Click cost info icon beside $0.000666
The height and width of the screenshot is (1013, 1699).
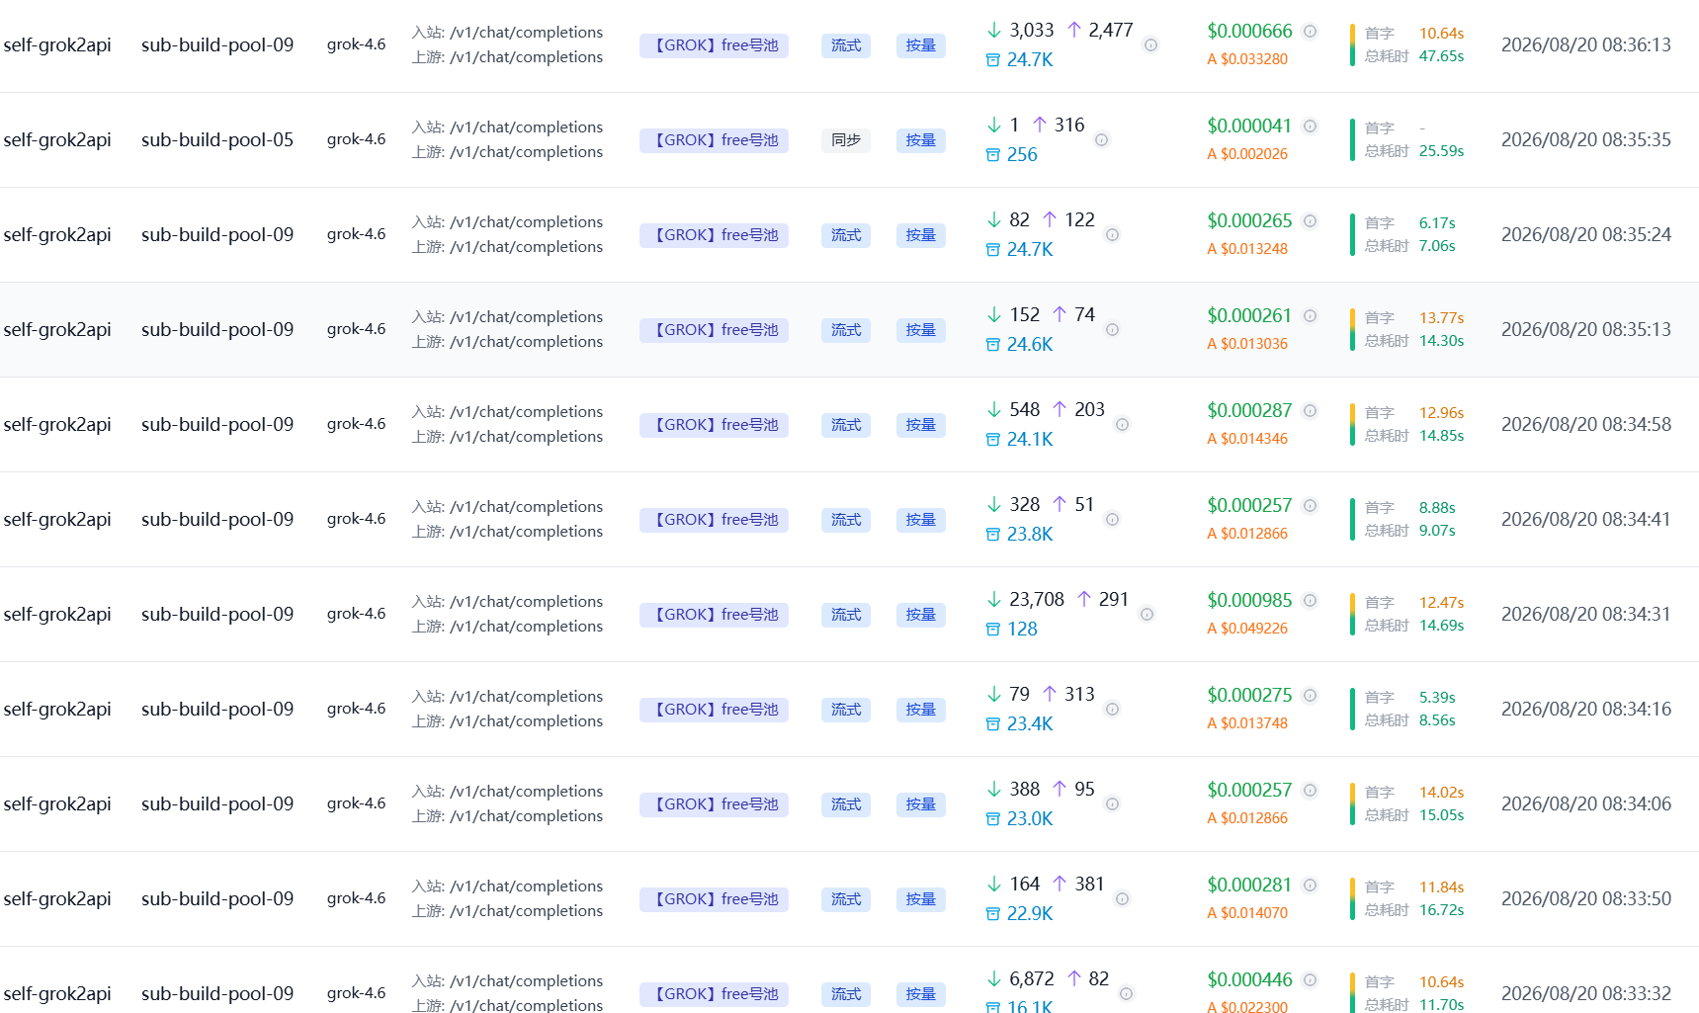1310,31
